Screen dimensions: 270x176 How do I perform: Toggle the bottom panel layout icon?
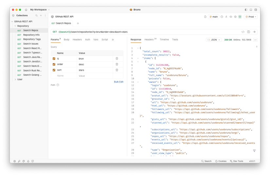(x=251, y=10)
